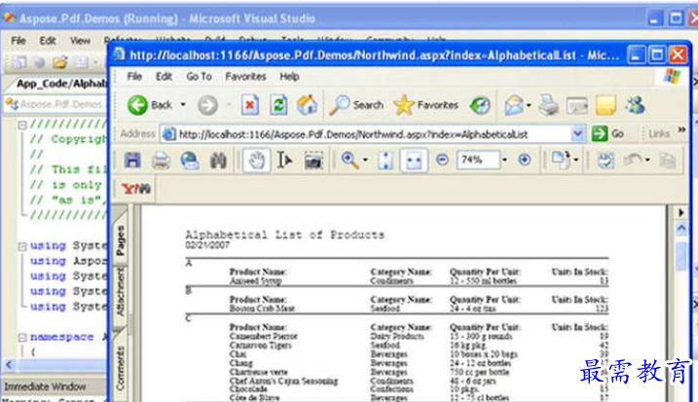Expand the Links toolbar chevron
Image resolution: width=698 pixels, height=402 pixels.
point(681,130)
